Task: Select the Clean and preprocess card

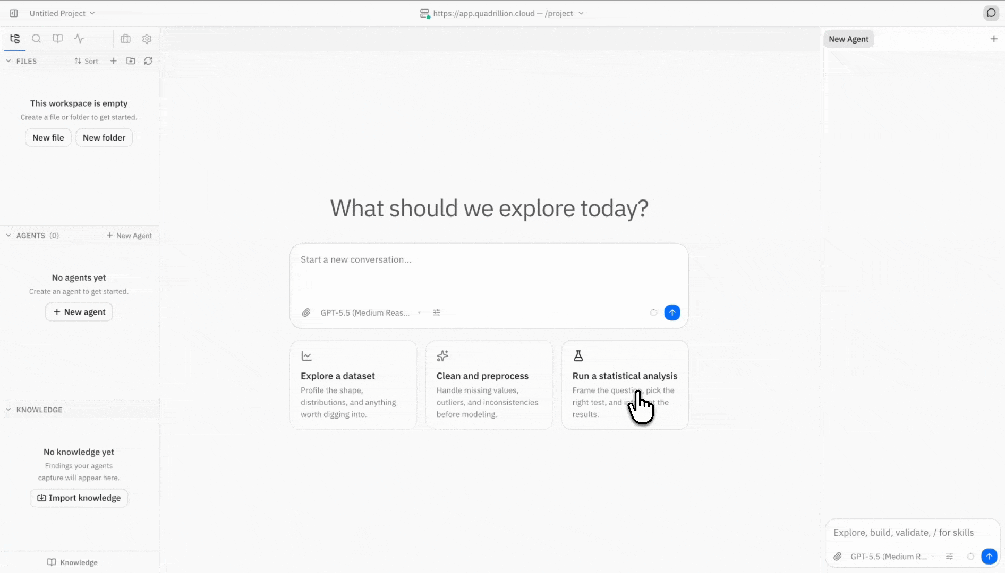Action: coord(489,385)
